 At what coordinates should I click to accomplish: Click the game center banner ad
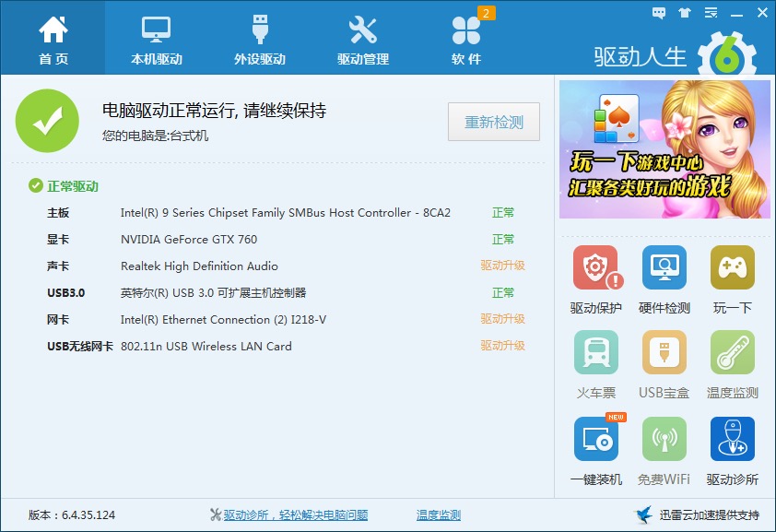664,149
